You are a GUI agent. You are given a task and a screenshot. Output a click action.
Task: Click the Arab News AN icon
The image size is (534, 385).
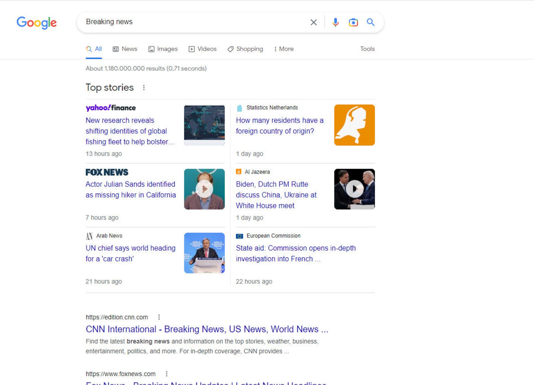coord(89,236)
